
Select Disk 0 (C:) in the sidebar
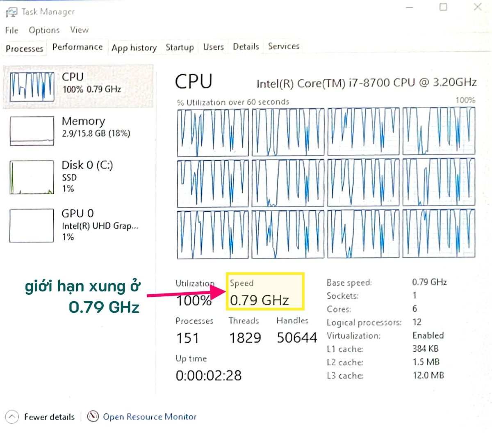(x=87, y=165)
